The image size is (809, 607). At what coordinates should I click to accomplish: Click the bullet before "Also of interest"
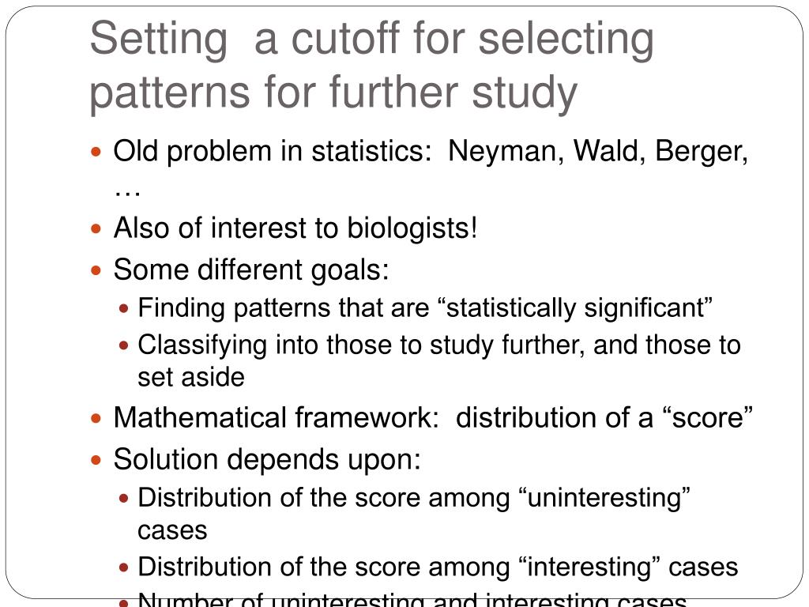(x=96, y=228)
